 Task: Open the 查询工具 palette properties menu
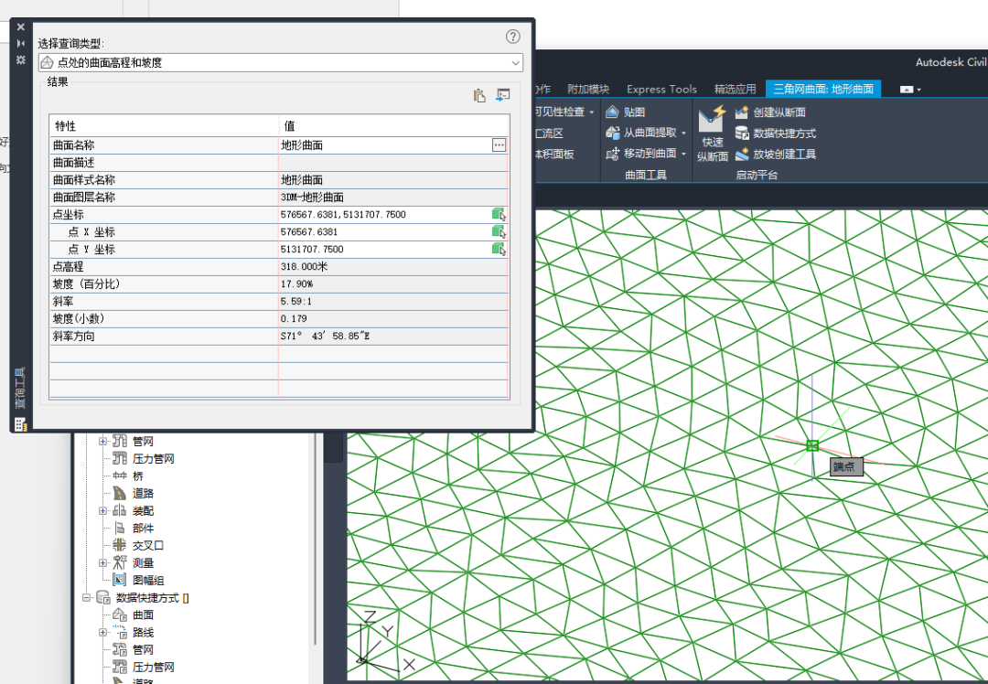(x=21, y=59)
